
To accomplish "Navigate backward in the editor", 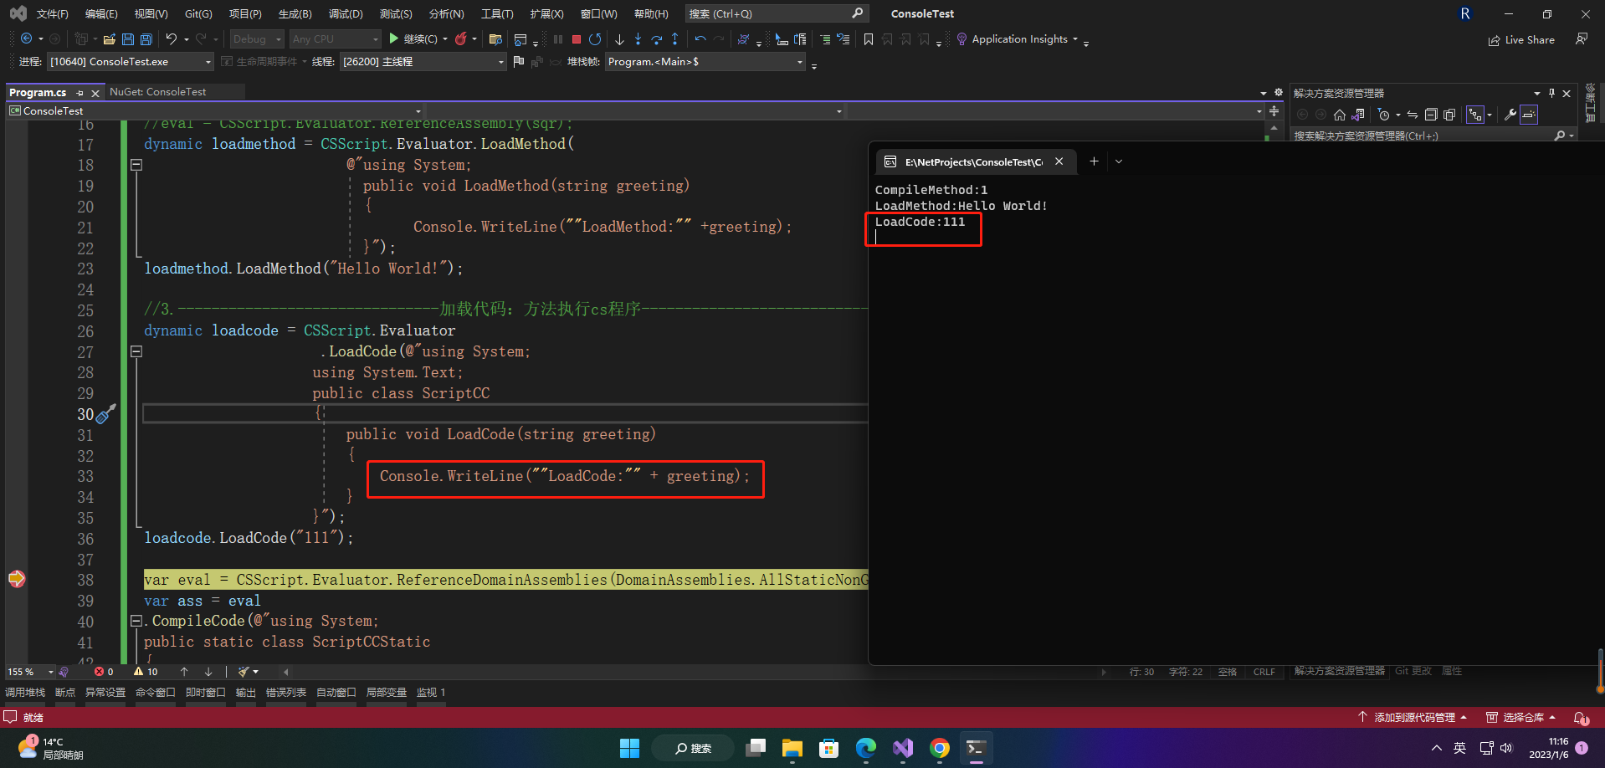I will [27, 39].
